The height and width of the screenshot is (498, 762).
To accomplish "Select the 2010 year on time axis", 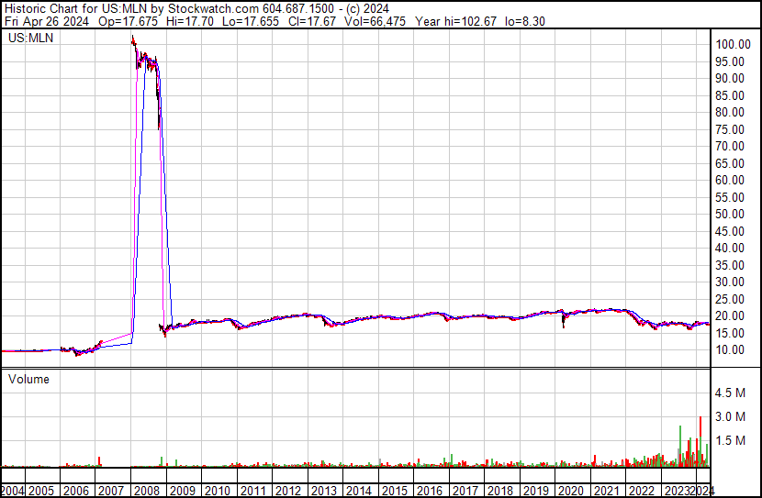I will coord(218,491).
